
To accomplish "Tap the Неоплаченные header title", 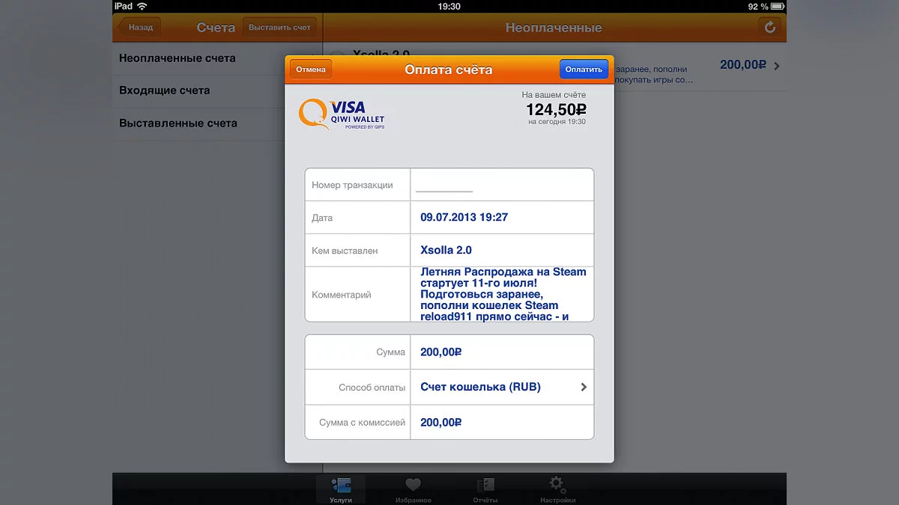I will [554, 28].
